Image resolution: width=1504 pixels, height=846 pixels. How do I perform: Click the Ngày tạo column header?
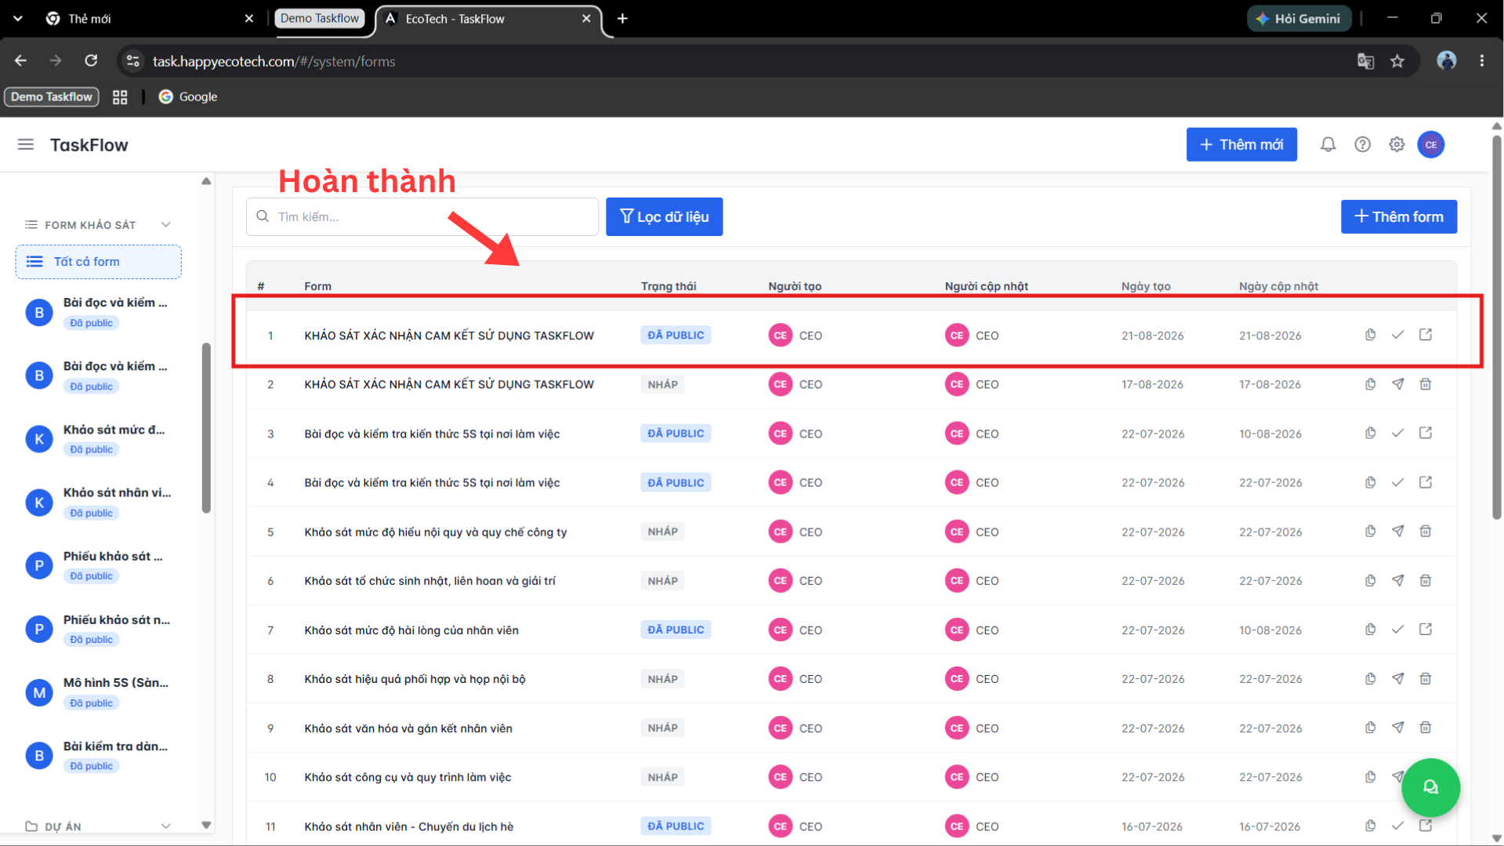tap(1146, 286)
